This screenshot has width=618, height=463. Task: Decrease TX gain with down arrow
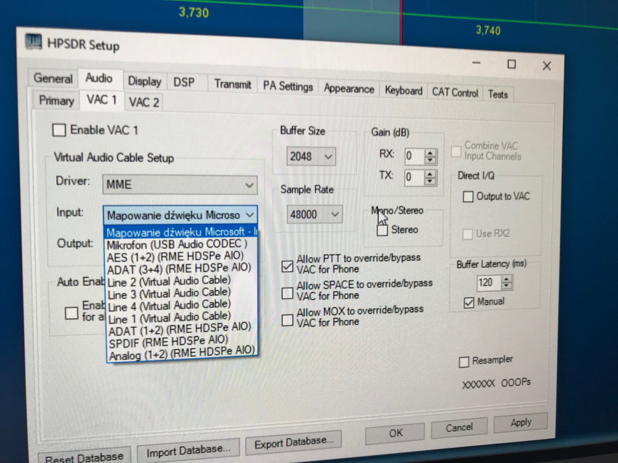click(x=430, y=181)
